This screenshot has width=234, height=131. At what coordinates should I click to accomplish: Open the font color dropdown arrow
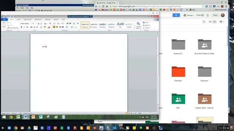pos(51,27)
